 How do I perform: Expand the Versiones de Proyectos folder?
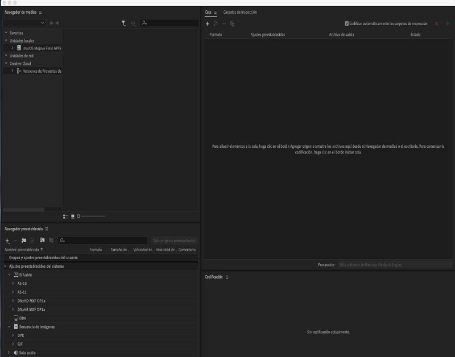coord(12,70)
